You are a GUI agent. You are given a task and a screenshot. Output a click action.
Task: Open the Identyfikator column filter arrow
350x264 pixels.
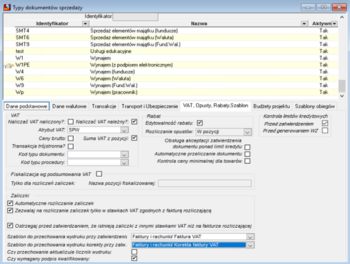[x=86, y=23]
